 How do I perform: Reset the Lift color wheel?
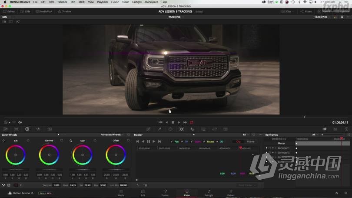(x=28, y=141)
